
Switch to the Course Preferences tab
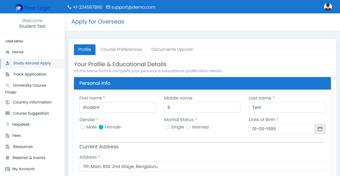pyautogui.click(x=121, y=49)
